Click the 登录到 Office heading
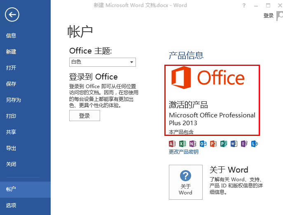283x215 pixels. coord(94,77)
